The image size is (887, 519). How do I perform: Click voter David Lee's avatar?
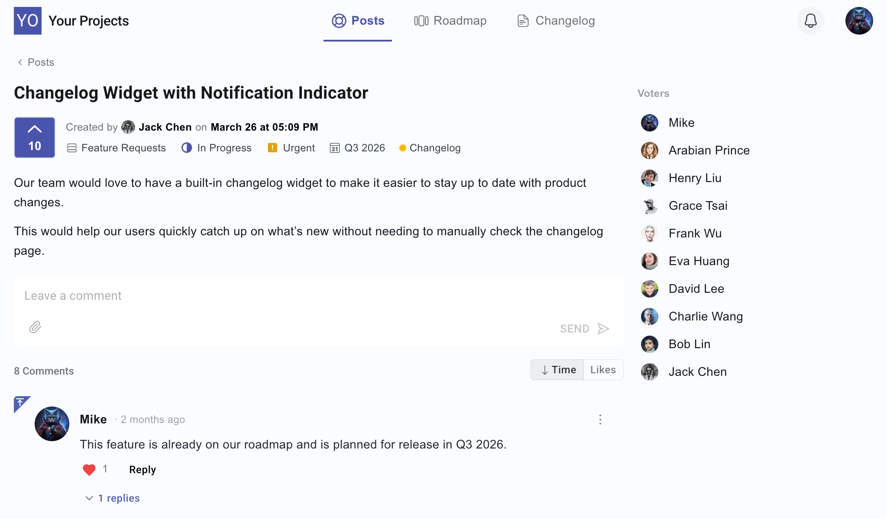click(650, 289)
